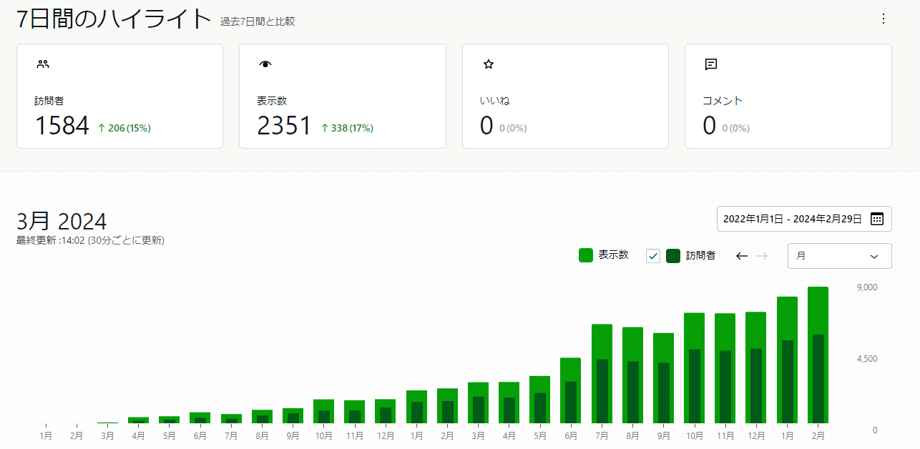Click the chevron on the time interval selector

(x=874, y=255)
